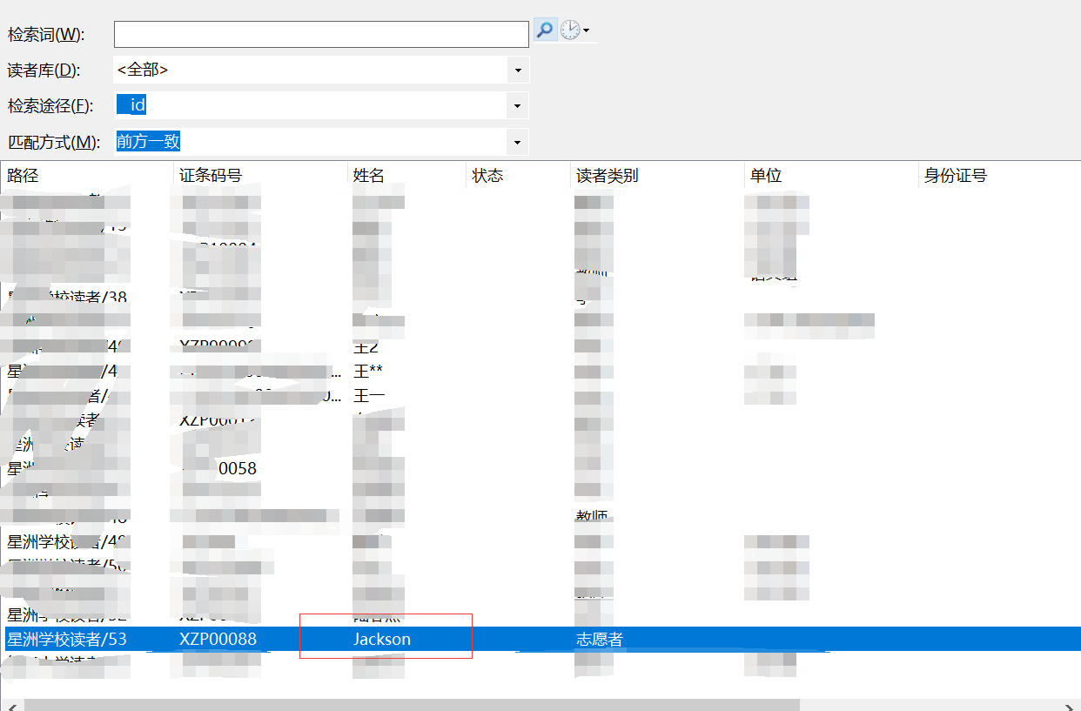Click the 志愿者 reader category cell
The width and height of the screenshot is (1081, 711).
599,639
